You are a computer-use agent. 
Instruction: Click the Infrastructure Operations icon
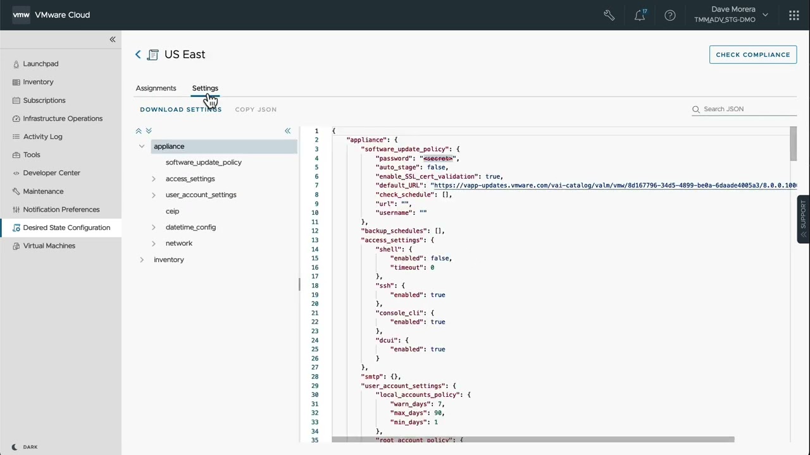click(16, 118)
